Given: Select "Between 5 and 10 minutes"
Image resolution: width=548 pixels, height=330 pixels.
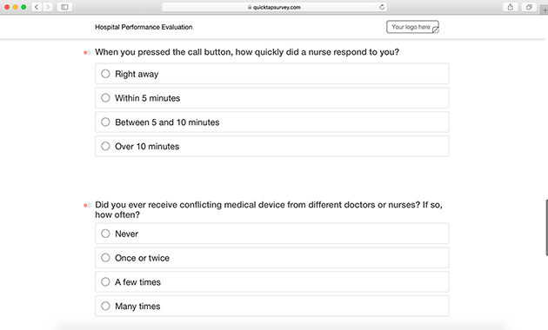Looking at the screenshot, I should [x=272, y=122].
